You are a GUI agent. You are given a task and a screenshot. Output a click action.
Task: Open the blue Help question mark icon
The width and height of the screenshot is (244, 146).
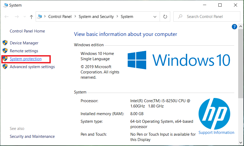point(234,27)
